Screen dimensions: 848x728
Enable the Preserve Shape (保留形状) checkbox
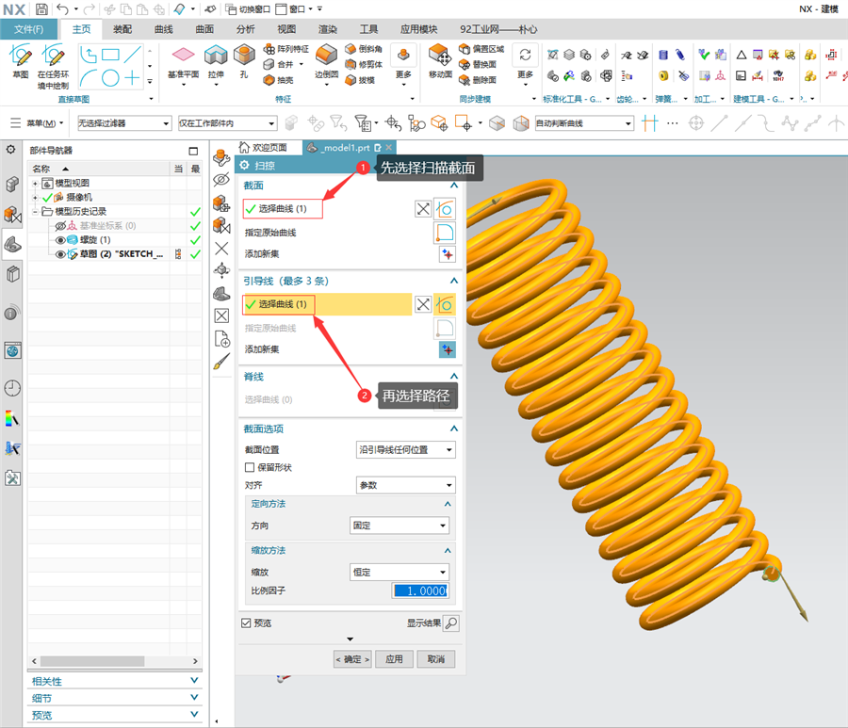coord(250,467)
